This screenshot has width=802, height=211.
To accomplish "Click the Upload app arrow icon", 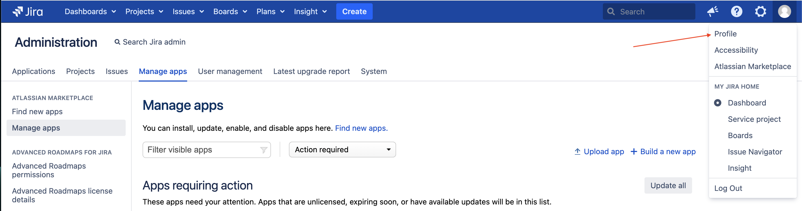I will tap(577, 151).
